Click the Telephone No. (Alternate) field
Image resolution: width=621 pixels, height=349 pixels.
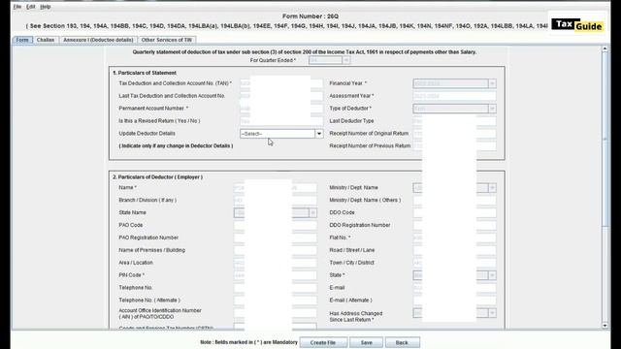pyautogui.click(x=276, y=301)
